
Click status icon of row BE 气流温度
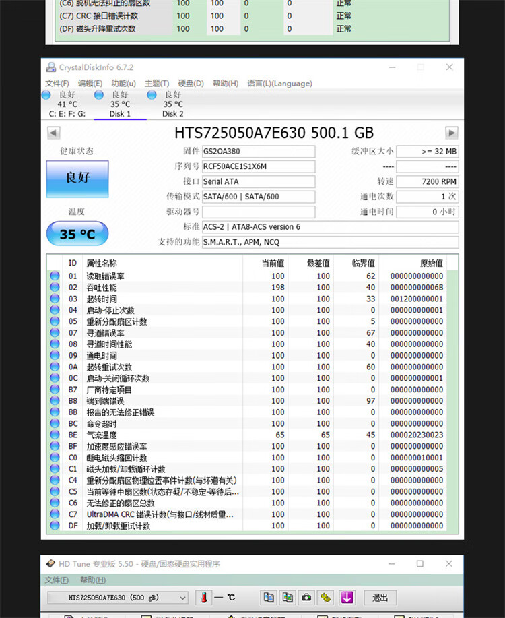55,435
